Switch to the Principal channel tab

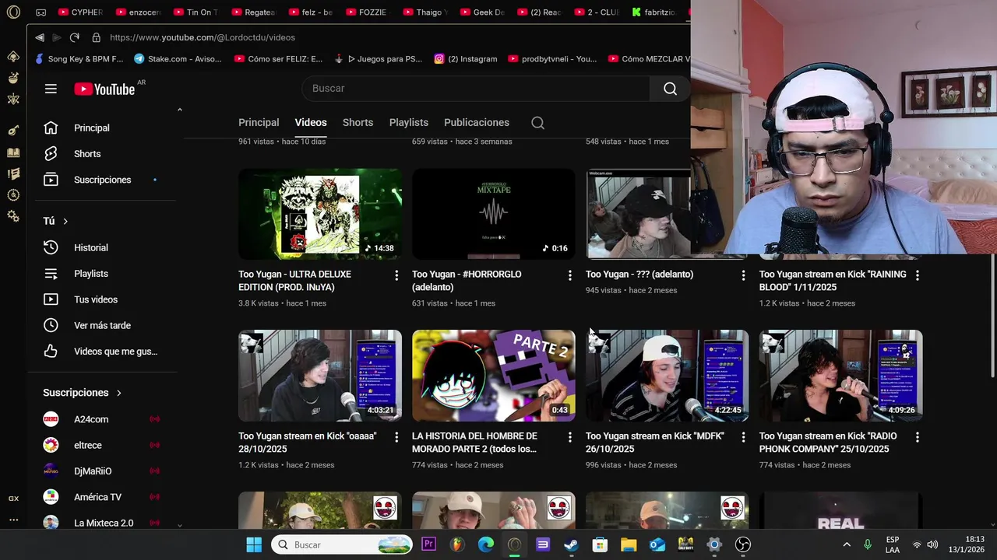(x=259, y=123)
